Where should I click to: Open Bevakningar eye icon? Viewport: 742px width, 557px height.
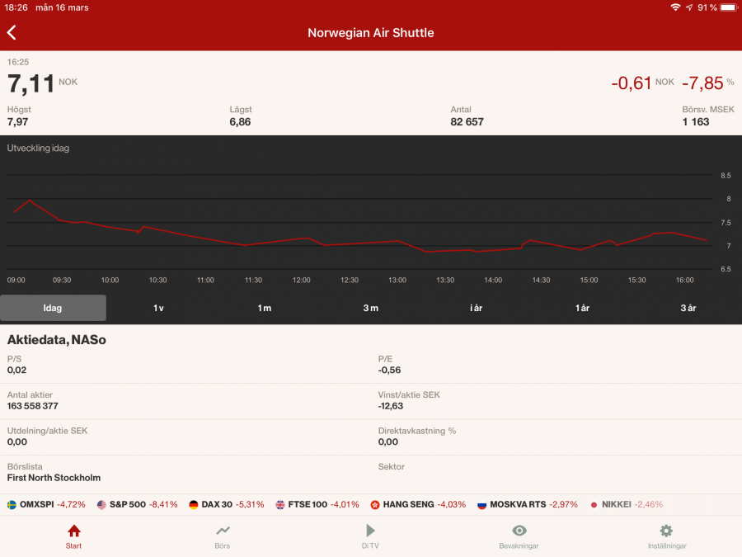click(x=519, y=531)
